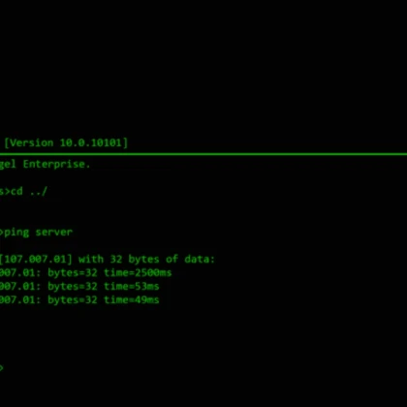Image resolution: width=407 pixels, height=407 pixels.
Task: Select bytes=32 on the 2500ms line
Action: click(x=73, y=273)
